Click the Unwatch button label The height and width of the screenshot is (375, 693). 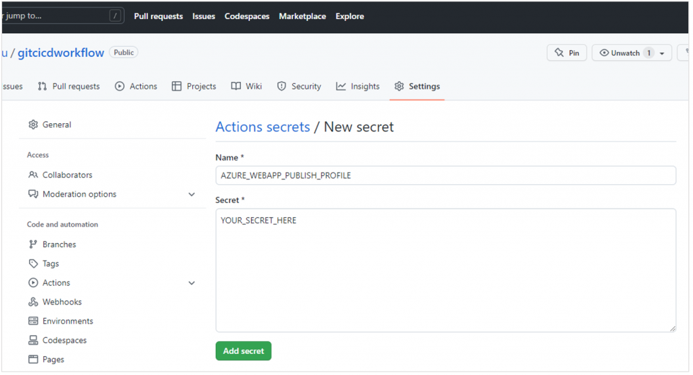click(625, 53)
